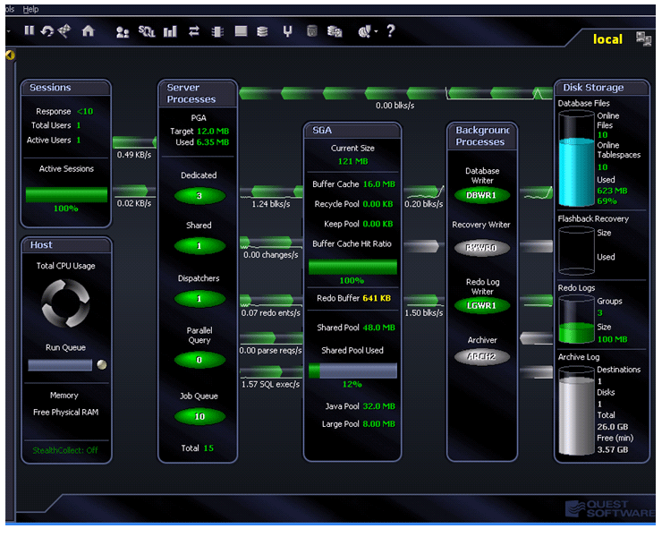
Task: Click the DBWR1 database writer button
Action: 482,194
